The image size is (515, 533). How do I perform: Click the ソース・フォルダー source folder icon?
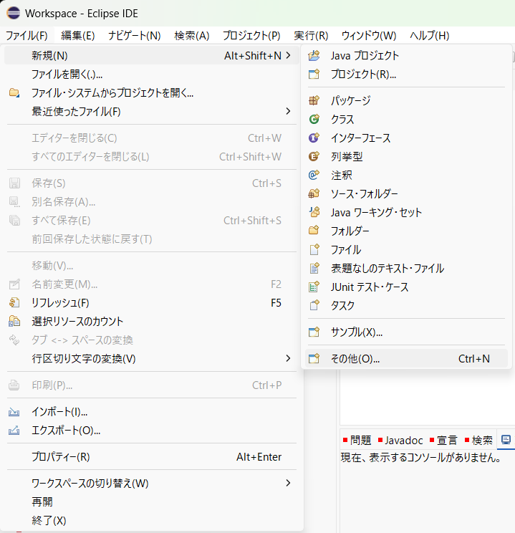click(313, 194)
